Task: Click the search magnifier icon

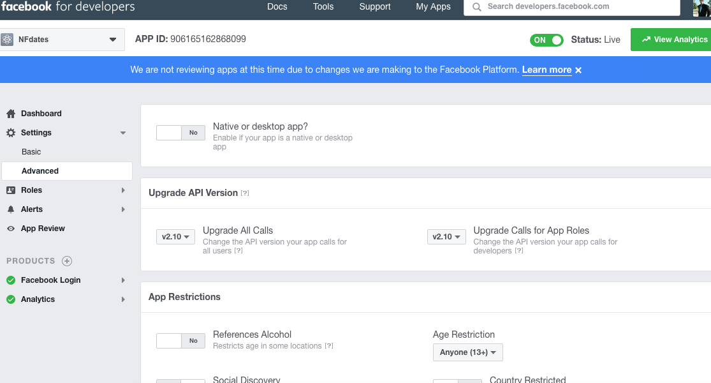Action: pyautogui.click(x=476, y=7)
